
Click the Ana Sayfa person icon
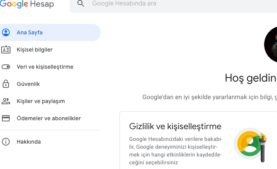(6, 32)
